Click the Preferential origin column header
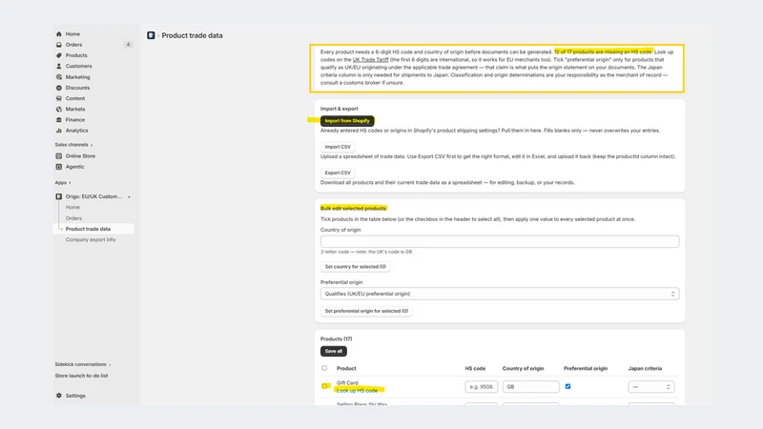763x429 pixels. (586, 368)
